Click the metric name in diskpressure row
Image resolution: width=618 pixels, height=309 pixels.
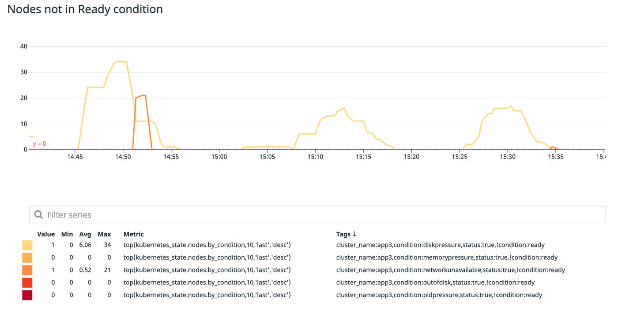point(207,245)
